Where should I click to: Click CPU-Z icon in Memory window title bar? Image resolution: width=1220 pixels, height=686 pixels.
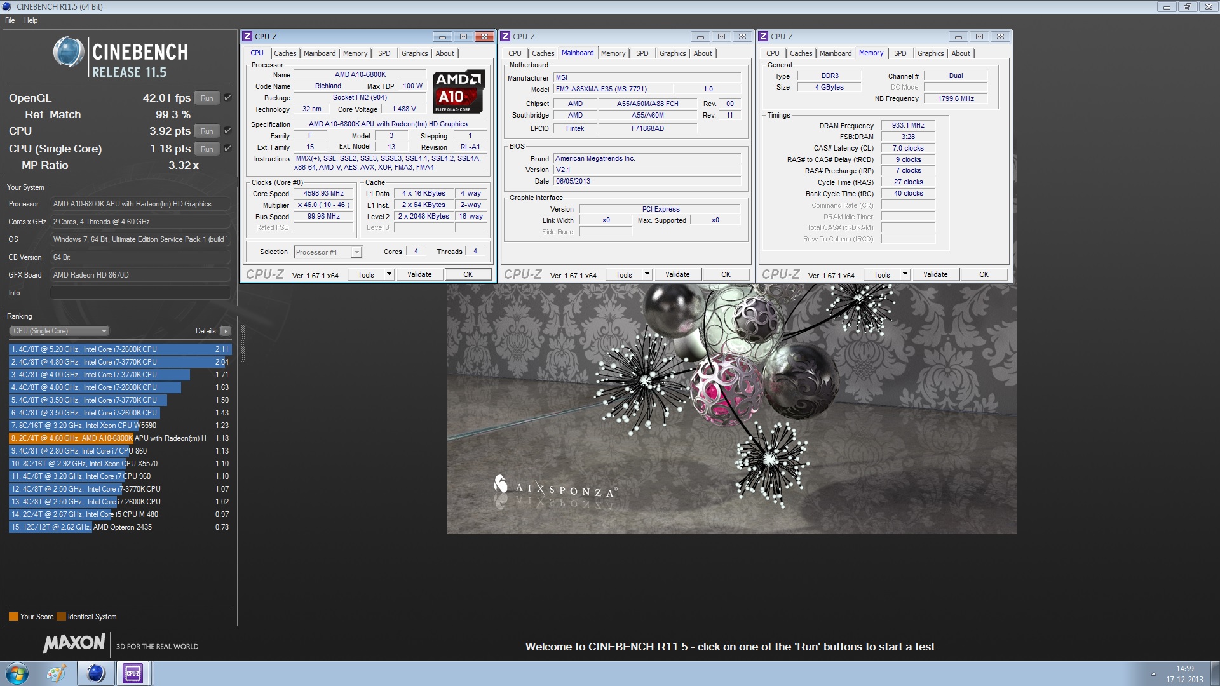(763, 37)
